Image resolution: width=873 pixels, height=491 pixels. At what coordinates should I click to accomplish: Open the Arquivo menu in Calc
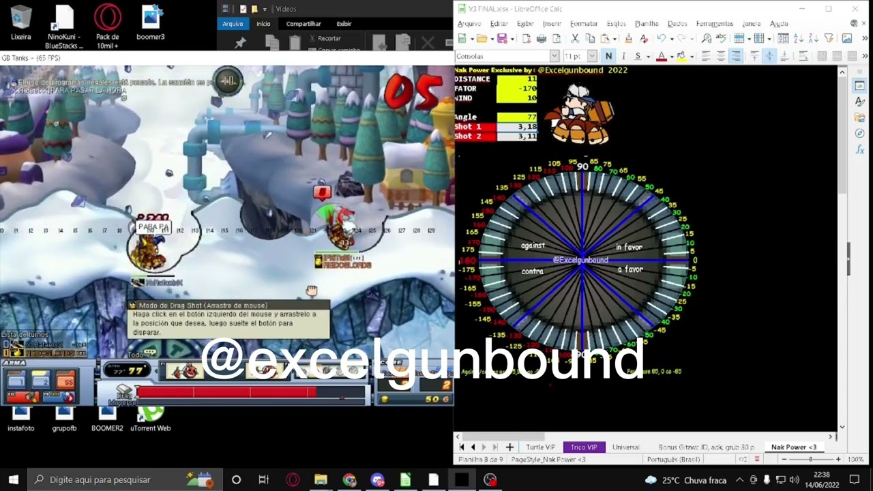[x=469, y=24]
